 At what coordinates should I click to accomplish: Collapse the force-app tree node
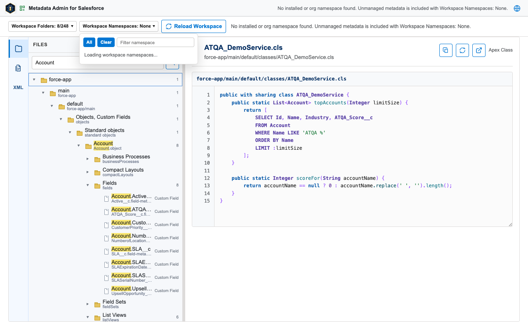point(34,80)
